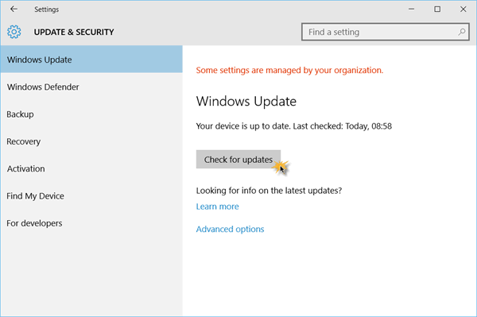477x317 pixels.
Task: Close the Settings window
Action: pyautogui.click(x=463, y=9)
